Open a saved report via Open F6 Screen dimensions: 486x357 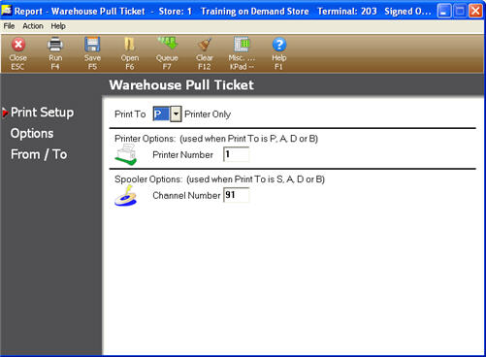[130, 53]
